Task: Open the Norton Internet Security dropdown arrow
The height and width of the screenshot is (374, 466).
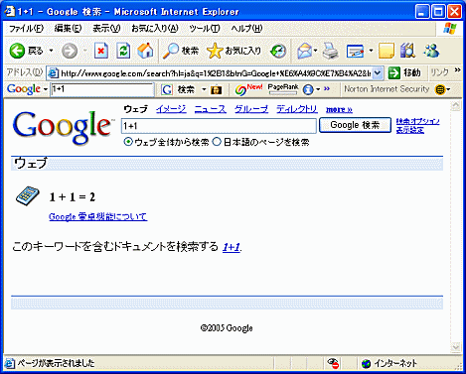Action: [448, 89]
